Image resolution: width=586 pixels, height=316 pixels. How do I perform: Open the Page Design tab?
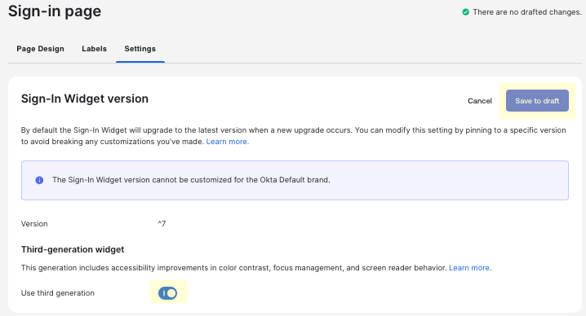click(40, 49)
